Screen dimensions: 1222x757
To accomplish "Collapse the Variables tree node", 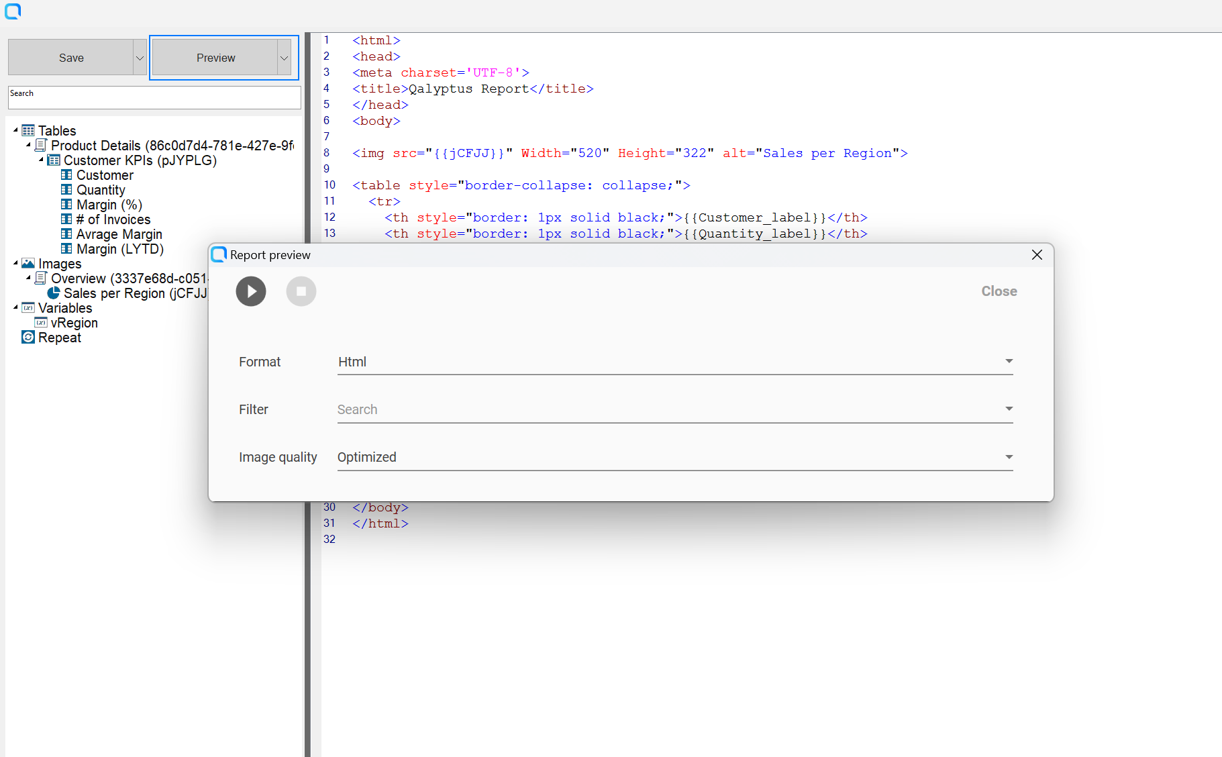I will click(x=15, y=307).
